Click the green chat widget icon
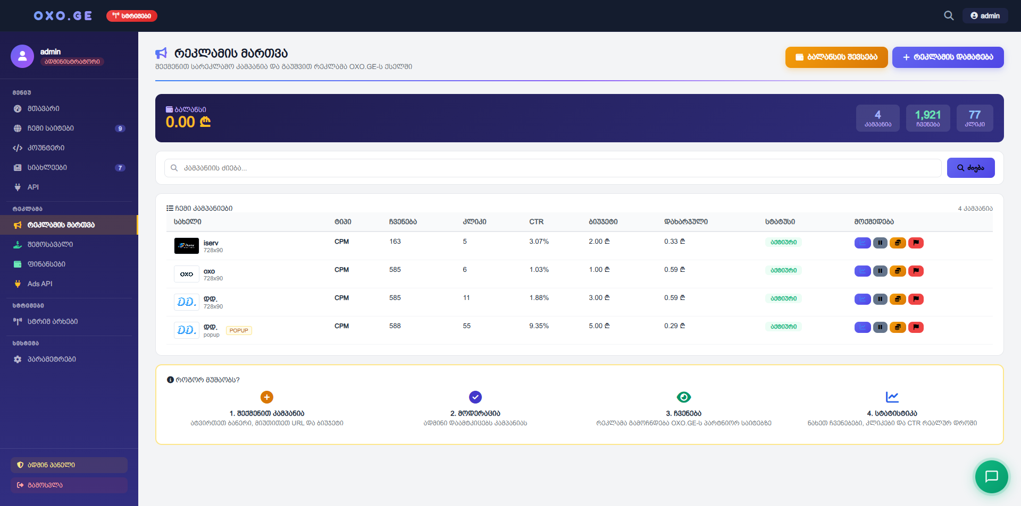Viewport: 1021px width, 506px height. [x=991, y=476]
